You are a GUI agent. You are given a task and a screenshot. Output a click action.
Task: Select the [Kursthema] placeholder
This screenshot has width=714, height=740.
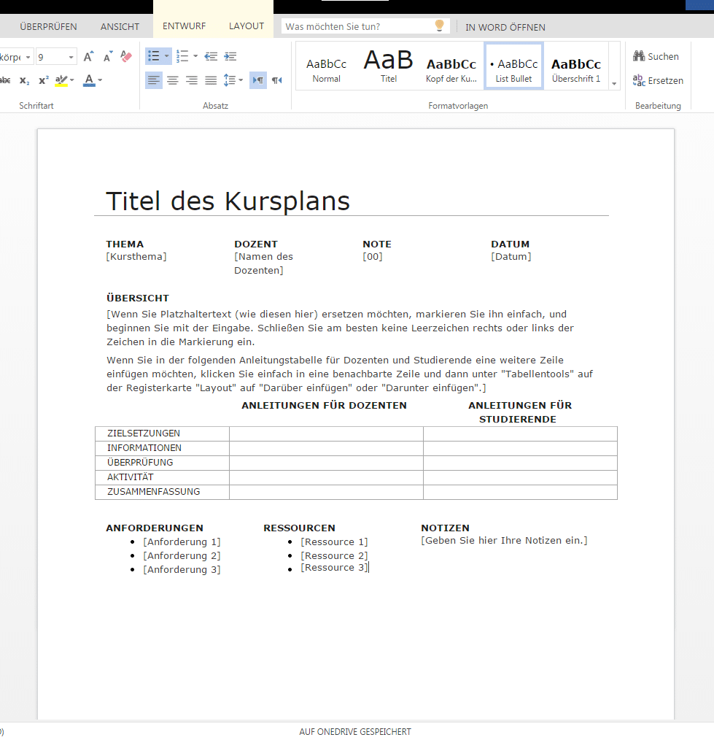point(136,257)
